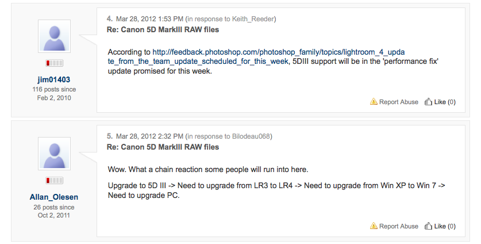481x244 pixels.
Task: Click post number 4 permalink
Action: tap(110, 19)
